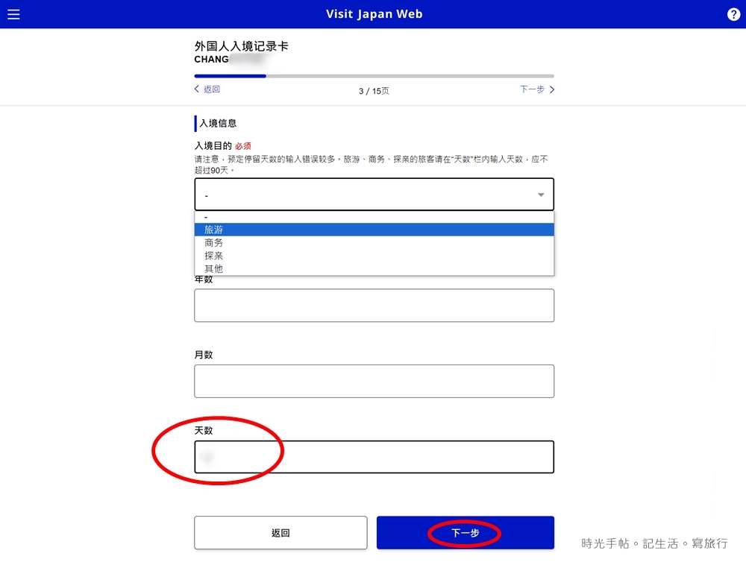
Task: Click the 入境信息 section heading
Action: coord(217,123)
